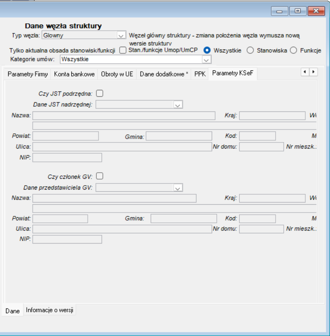Click the GV Gmina input field
This screenshot has width=330, height=336.
[184, 219]
